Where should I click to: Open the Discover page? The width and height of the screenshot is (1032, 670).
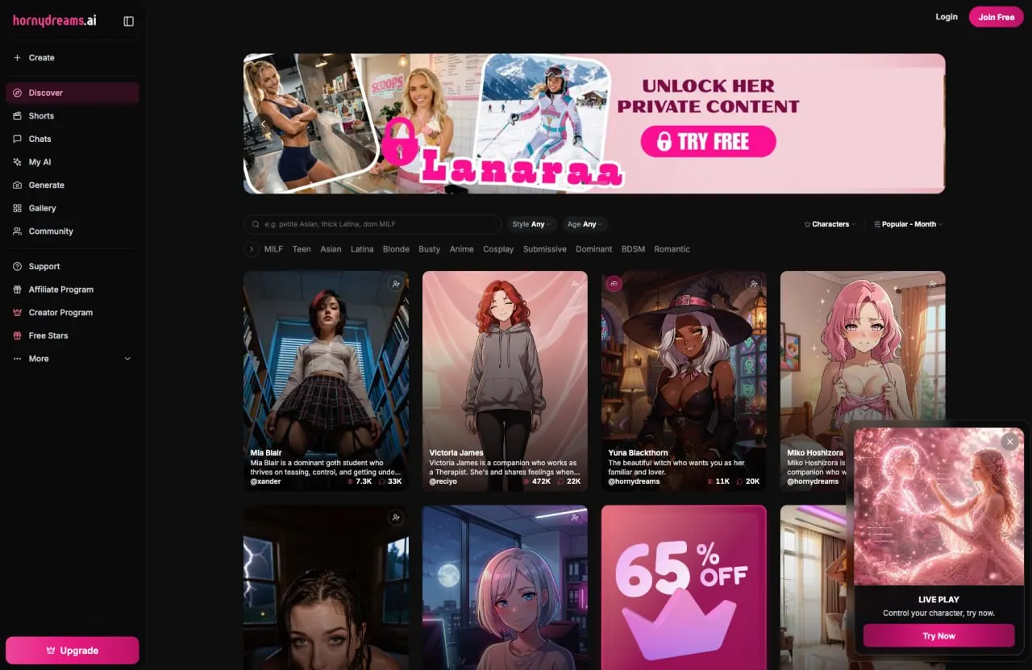(73, 93)
